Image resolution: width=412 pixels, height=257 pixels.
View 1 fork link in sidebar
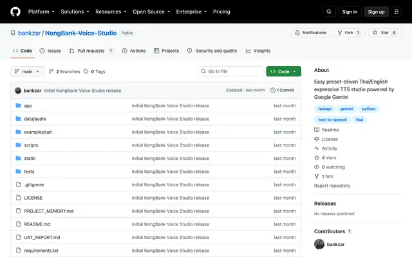point(324,176)
